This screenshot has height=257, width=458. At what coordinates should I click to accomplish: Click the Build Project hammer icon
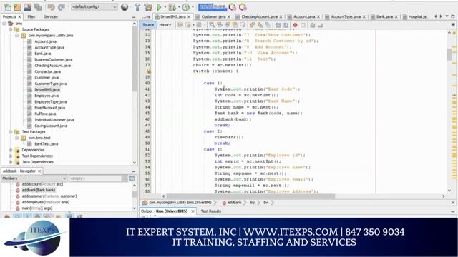(137, 6)
